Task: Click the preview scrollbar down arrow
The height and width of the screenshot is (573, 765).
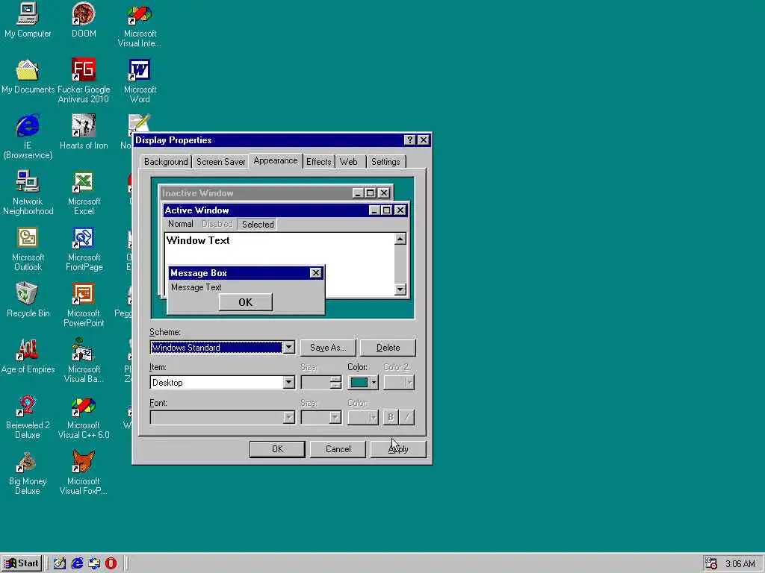Action: [400, 289]
